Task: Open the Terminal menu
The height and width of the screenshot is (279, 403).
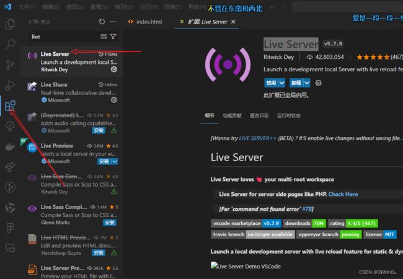Action: click(x=173, y=7)
